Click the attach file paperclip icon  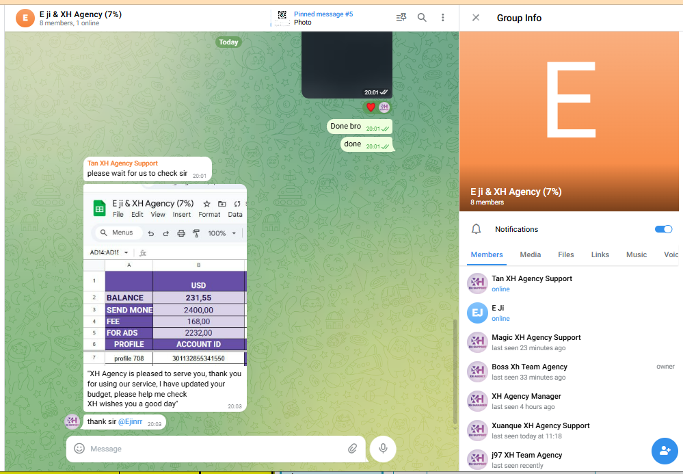point(352,449)
